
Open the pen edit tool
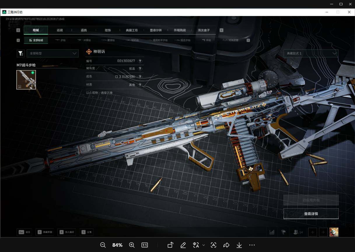(x=183, y=245)
